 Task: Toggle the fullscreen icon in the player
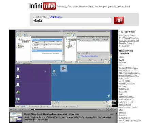107,109
